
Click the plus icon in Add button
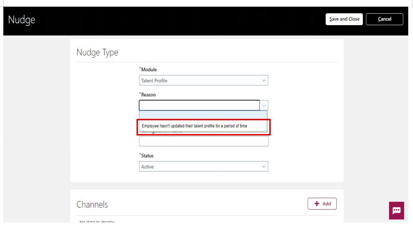click(317, 203)
